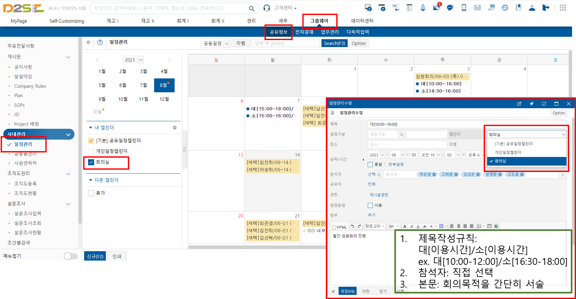576x299 pixels.
Task: Expand the 게시판 sidebar section
Action: 68,57
